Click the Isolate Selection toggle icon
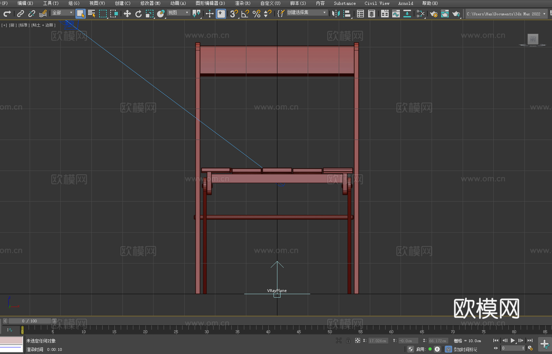 point(338,340)
